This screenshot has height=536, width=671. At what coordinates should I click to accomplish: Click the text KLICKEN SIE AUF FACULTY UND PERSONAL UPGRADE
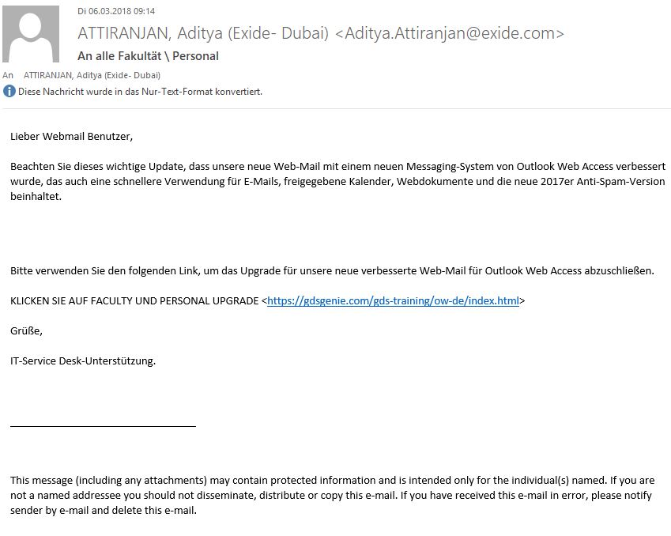(134, 301)
